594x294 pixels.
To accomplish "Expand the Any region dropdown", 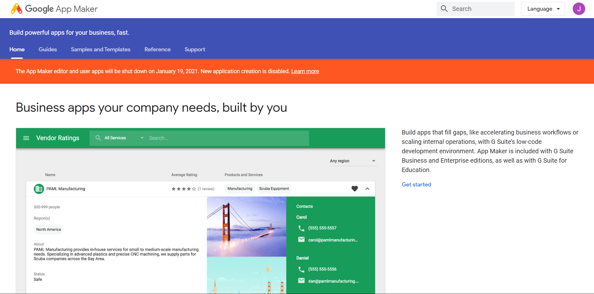I will [353, 161].
